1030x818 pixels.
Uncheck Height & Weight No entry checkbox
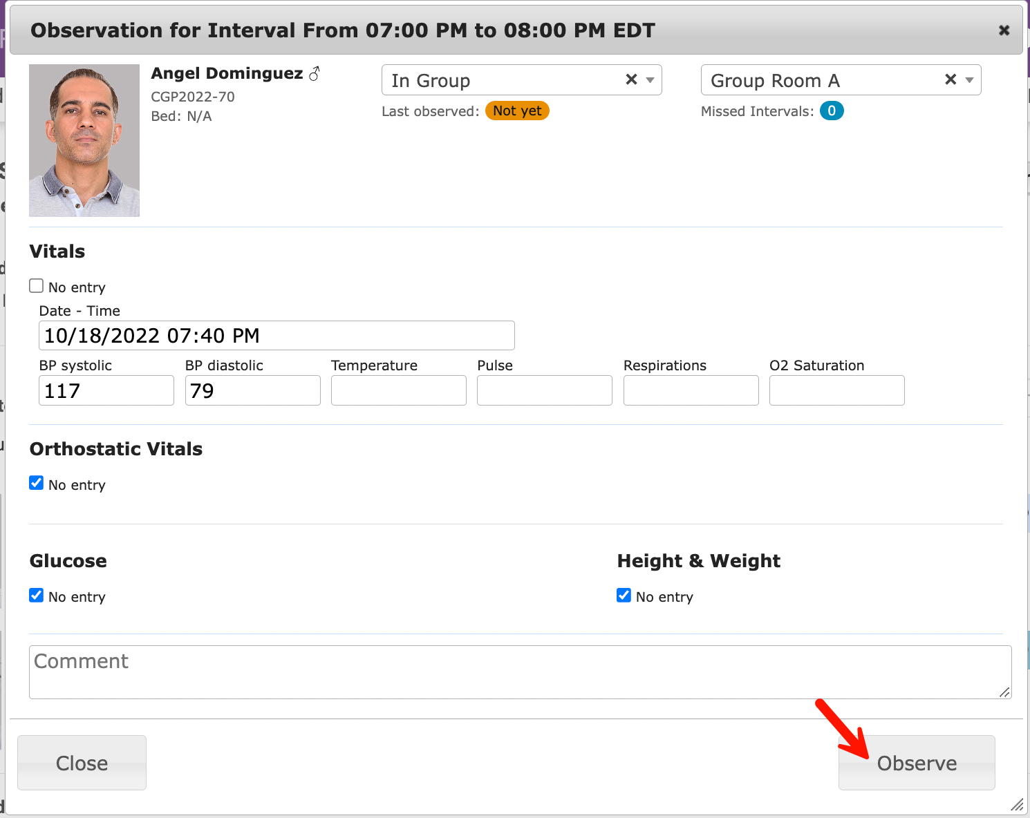[x=624, y=596]
